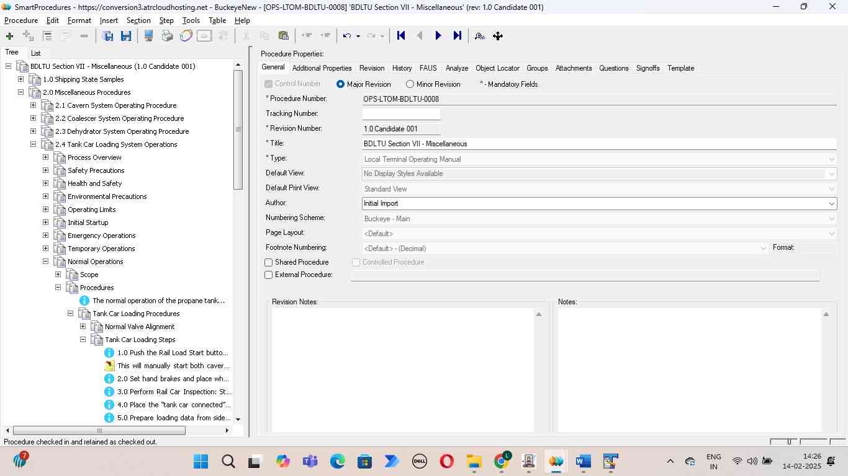Image resolution: width=848 pixels, height=476 pixels.
Task: Click the Tracking Number input field
Action: point(401,114)
